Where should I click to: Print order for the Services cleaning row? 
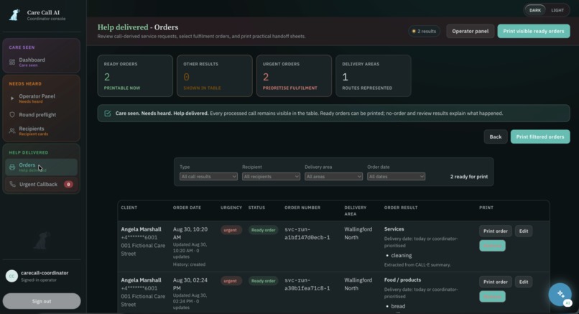(496, 231)
